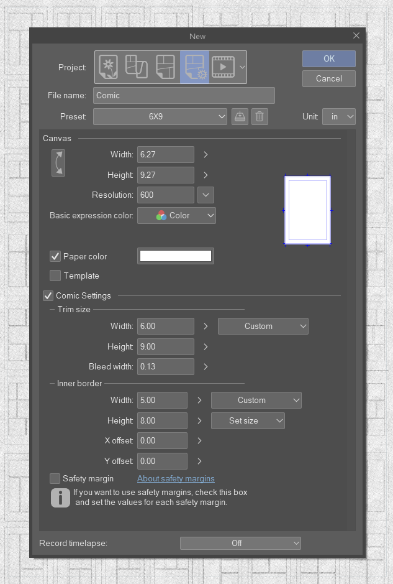Open the Inner border Custom dropdown
Image resolution: width=393 pixels, height=584 pixels.
tap(256, 401)
